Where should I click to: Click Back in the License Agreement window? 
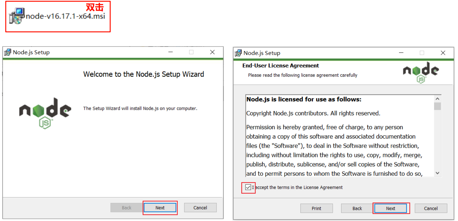(x=357, y=208)
